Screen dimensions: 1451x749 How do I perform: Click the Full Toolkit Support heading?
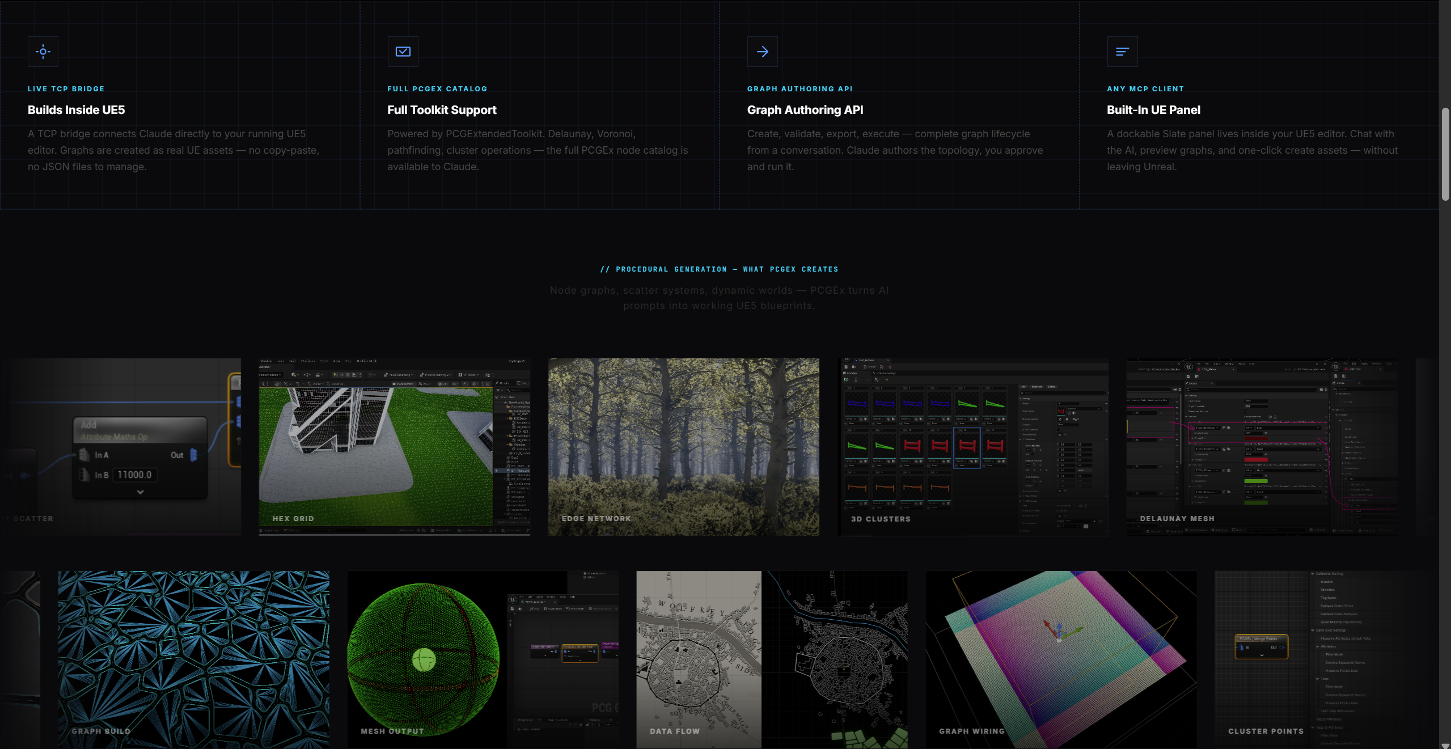(x=442, y=110)
